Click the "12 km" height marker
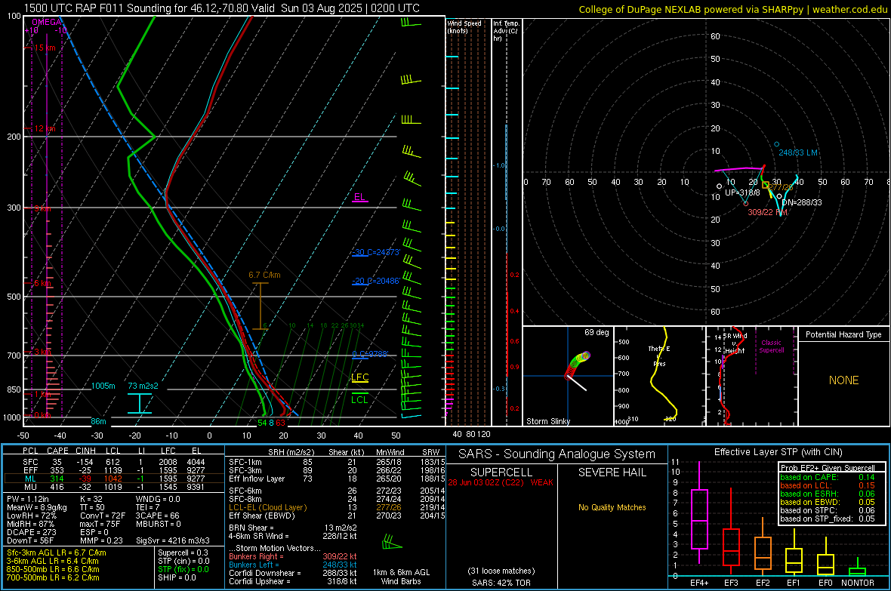891x591 pixels. (x=45, y=129)
